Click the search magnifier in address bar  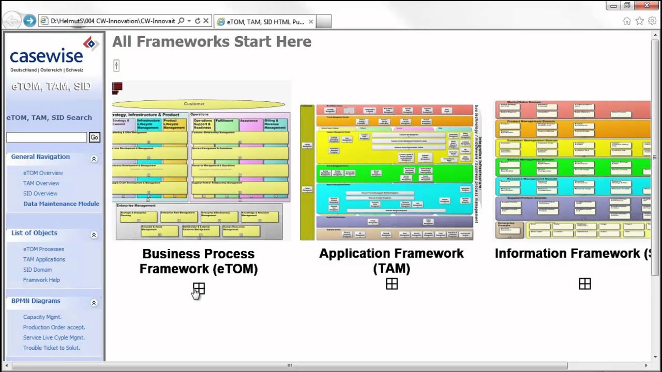[x=181, y=21]
